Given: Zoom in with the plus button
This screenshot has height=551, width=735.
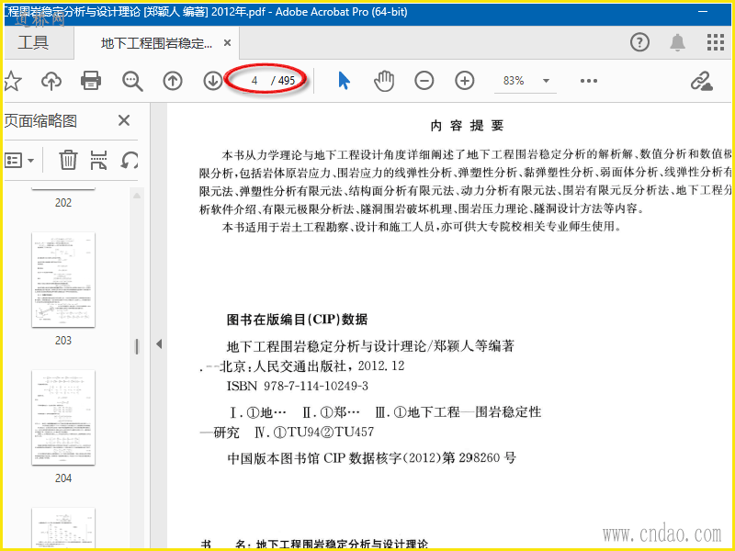Looking at the screenshot, I should (465, 81).
